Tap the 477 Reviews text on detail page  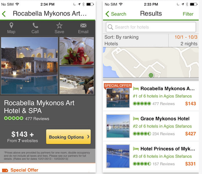37,118
